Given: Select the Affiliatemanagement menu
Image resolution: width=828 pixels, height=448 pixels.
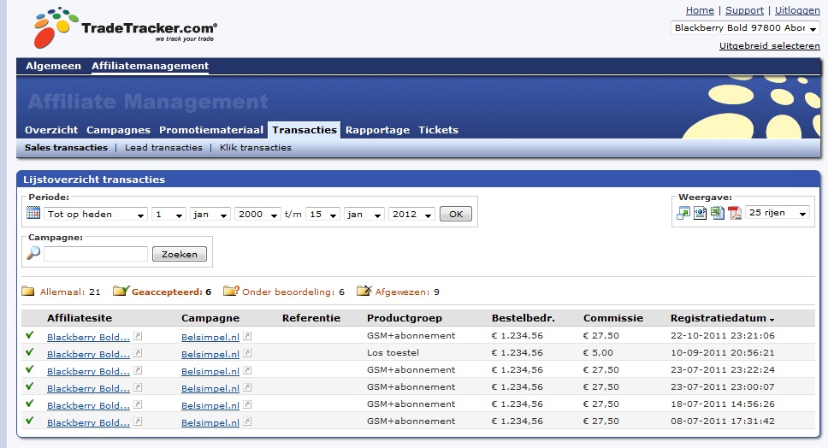Looking at the screenshot, I should click(x=150, y=66).
